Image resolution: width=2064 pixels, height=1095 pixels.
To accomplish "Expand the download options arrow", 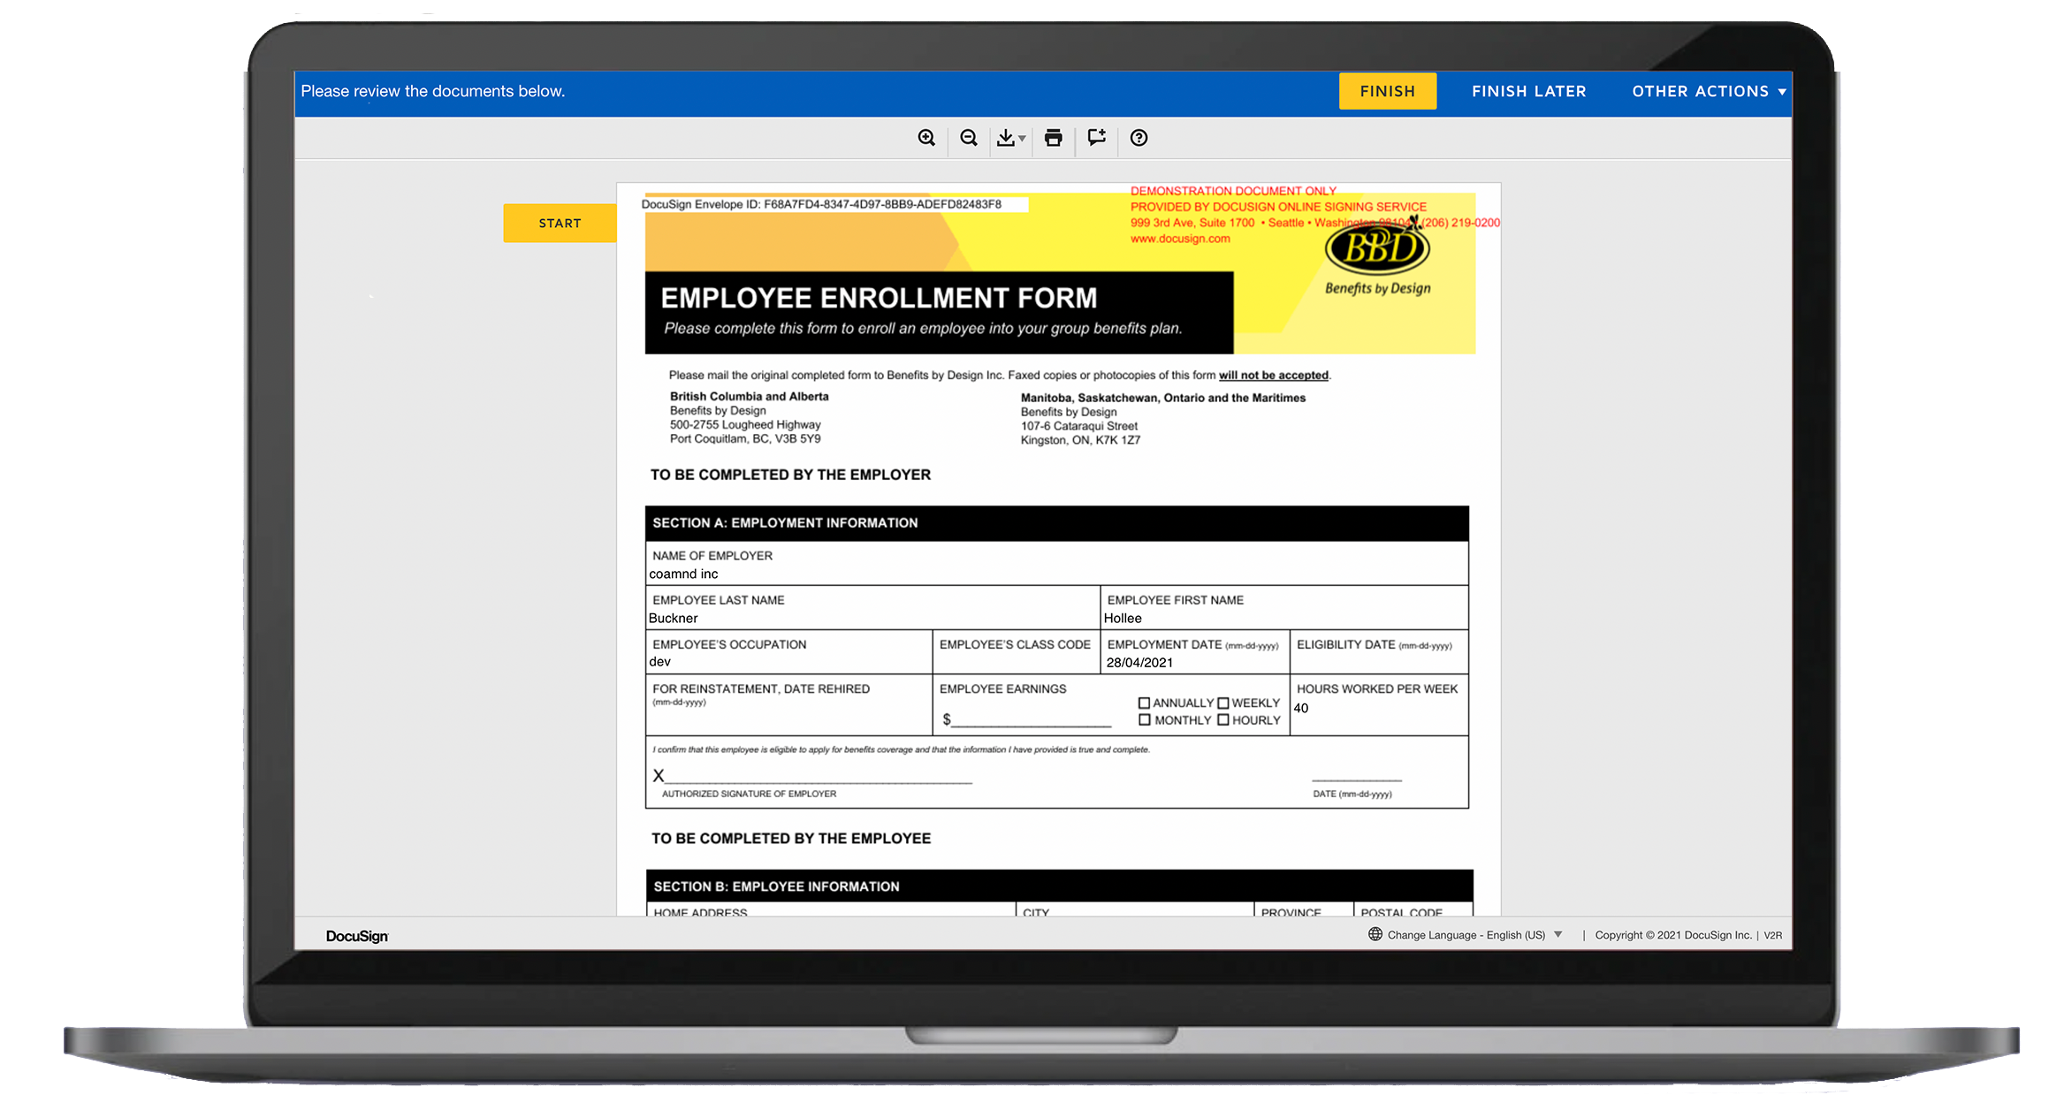I will 1023,139.
